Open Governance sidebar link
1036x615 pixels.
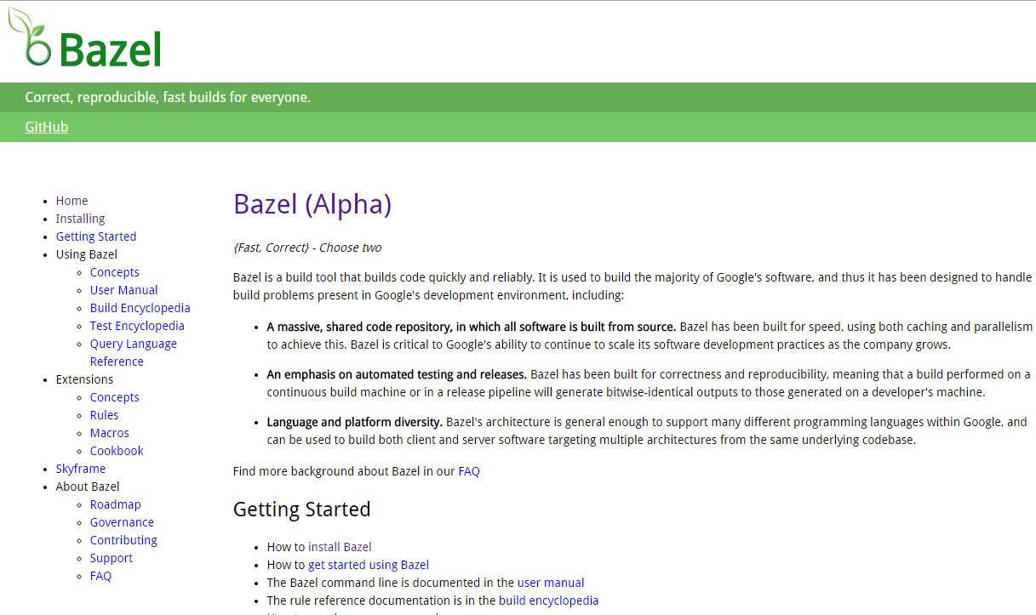tap(122, 522)
